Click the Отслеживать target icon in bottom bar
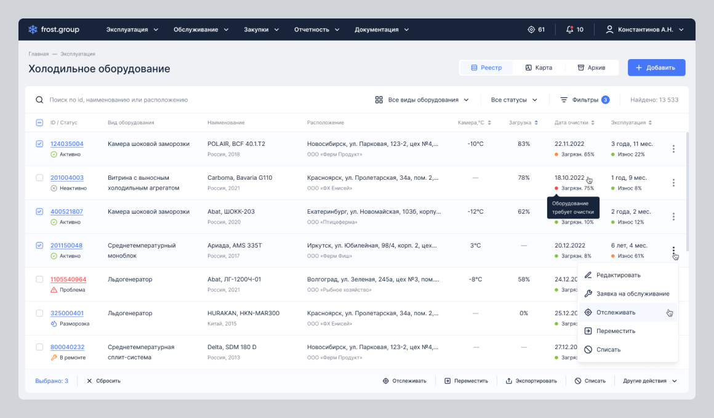 386,381
